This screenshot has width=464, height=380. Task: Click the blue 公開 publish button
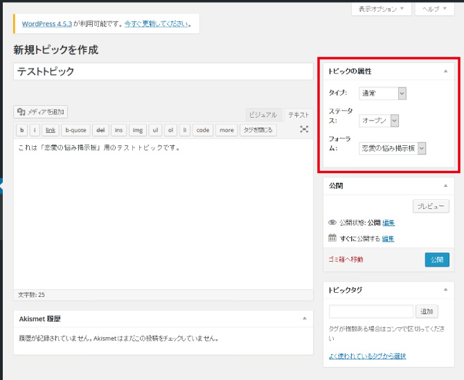click(437, 260)
